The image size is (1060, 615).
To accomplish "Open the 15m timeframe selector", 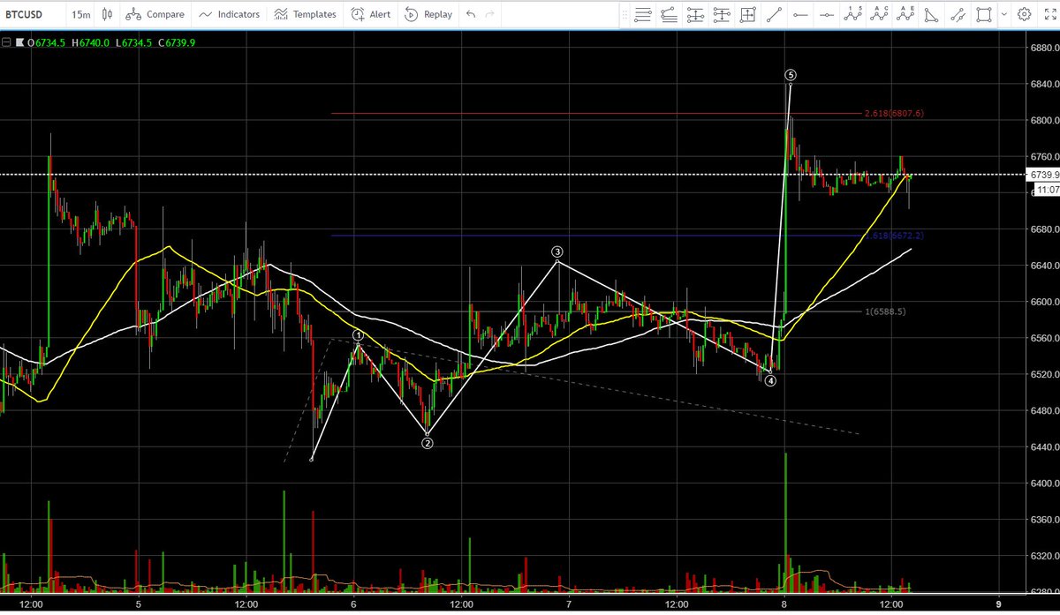I will [80, 14].
